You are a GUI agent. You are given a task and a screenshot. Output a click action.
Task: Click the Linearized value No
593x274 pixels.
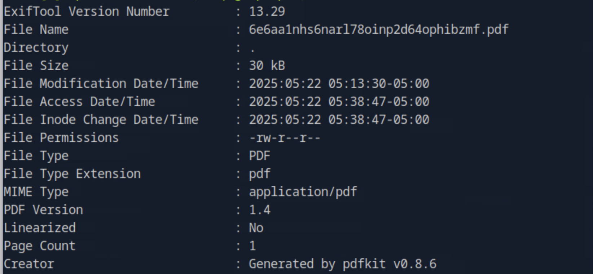[256, 228]
